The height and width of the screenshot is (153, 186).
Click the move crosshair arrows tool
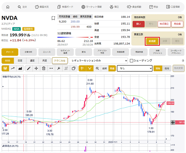[x=36, y=68]
